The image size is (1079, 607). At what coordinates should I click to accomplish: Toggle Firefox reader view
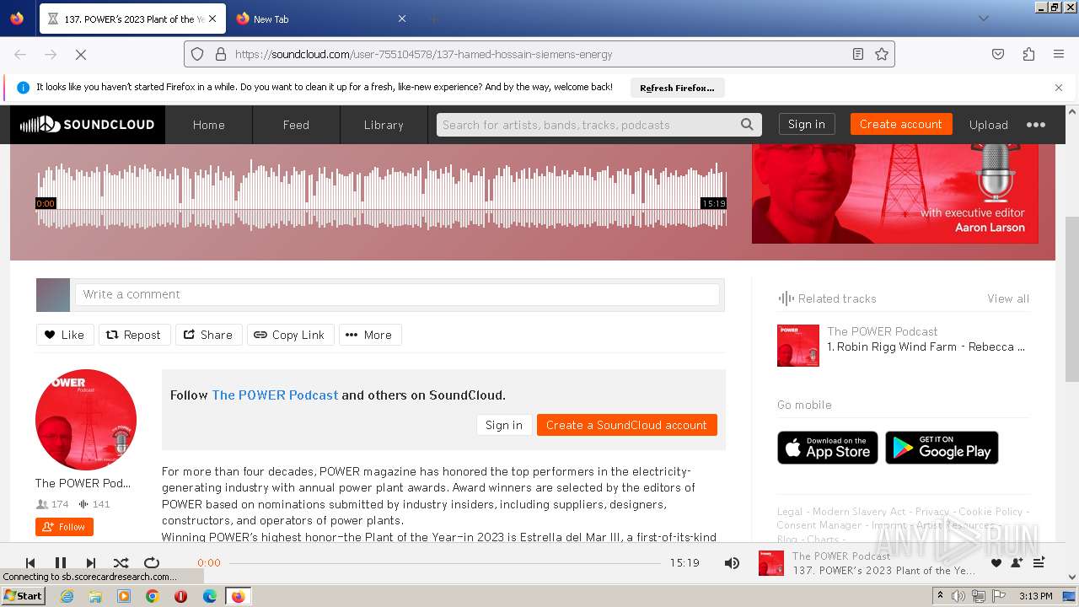tap(858, 54)
